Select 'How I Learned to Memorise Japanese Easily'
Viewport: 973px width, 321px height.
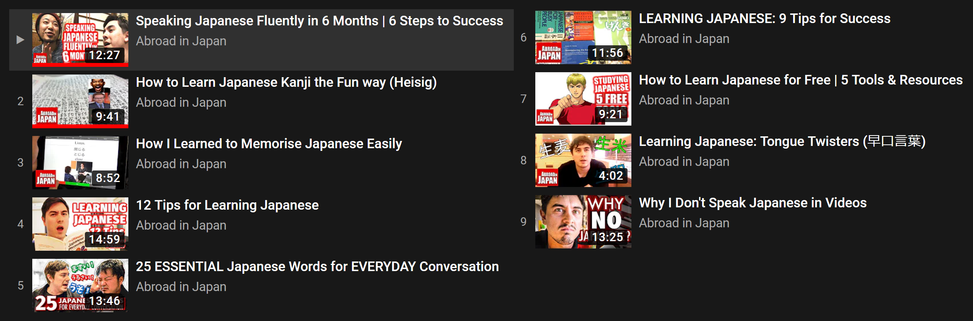pyautogui.click(x=269, y=144)
